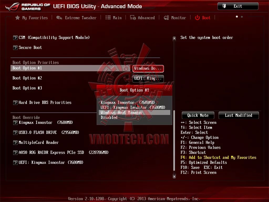Click the 'F5: Optimized Defaults' hint
The image size is (269, 202).
[x=204, y=163]
